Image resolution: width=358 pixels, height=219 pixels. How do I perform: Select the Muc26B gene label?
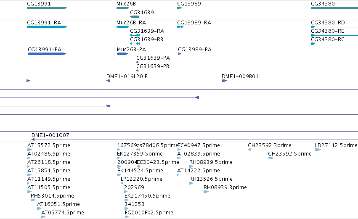click(x=126, y=4)
